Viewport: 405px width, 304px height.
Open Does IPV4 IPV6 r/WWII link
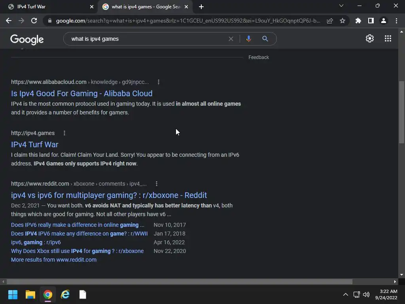[x=79, y=234]
